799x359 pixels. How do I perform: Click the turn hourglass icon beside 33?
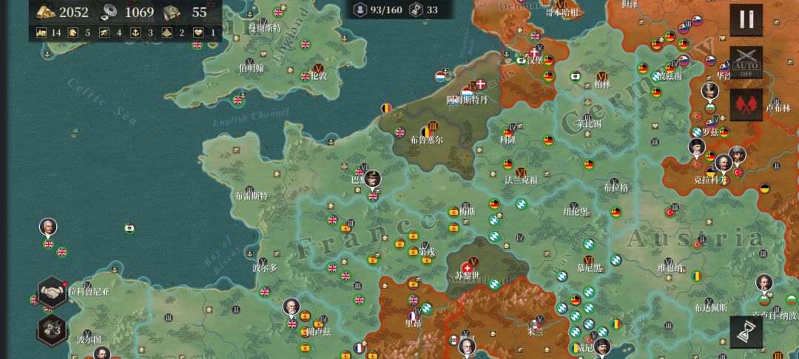click(x=417, y=9)
